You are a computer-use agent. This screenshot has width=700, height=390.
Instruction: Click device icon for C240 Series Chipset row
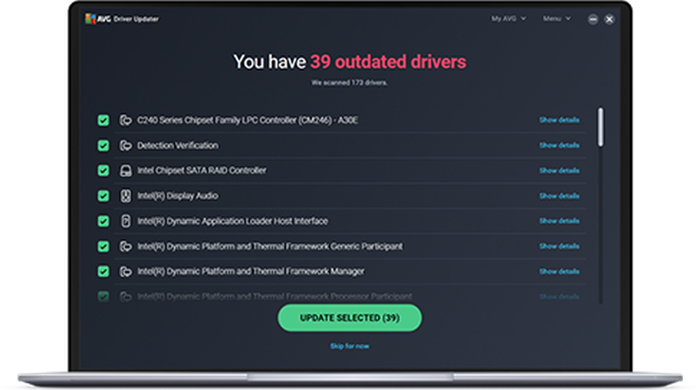(125, 120)
